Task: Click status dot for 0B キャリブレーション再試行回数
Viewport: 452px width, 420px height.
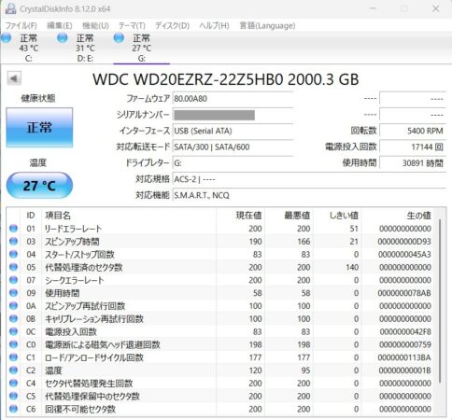Action: pos(13,319)
